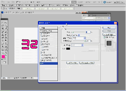Open the Screen Mode dropdown
The height and width of the screenshot is (91, 126).
point(38,2)
